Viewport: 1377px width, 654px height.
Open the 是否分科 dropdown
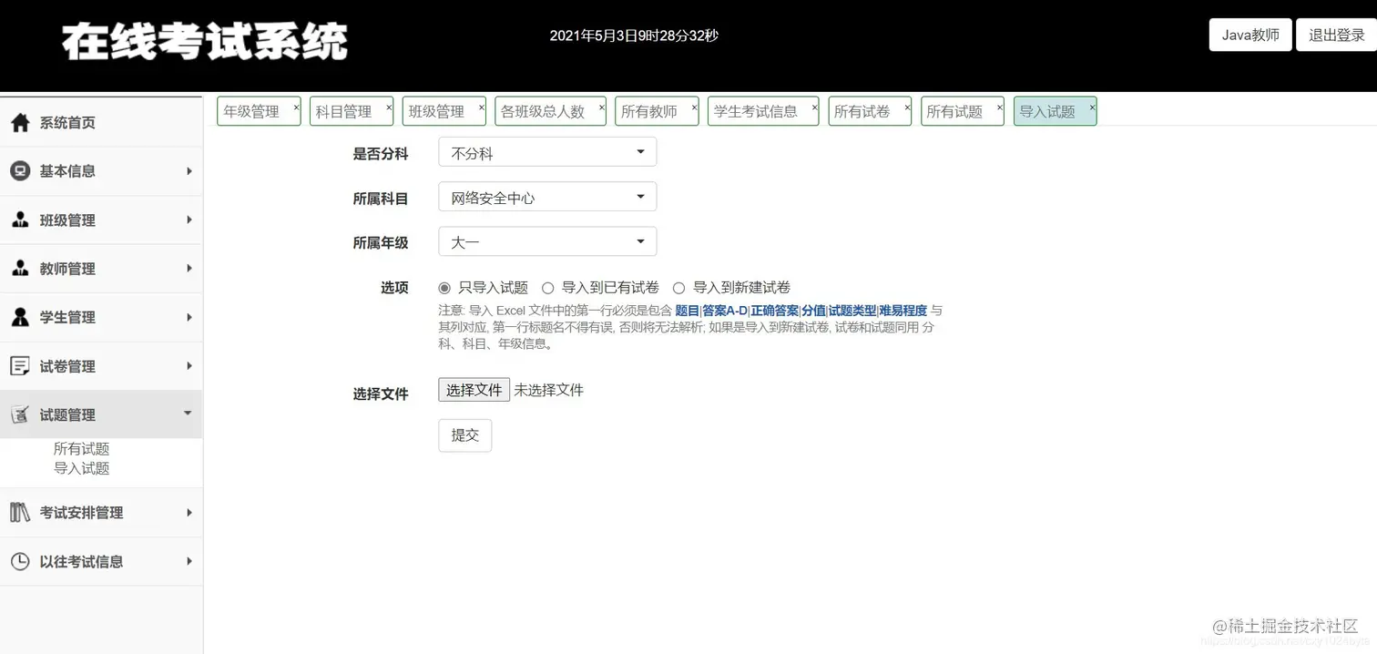(x=547, y=152)
